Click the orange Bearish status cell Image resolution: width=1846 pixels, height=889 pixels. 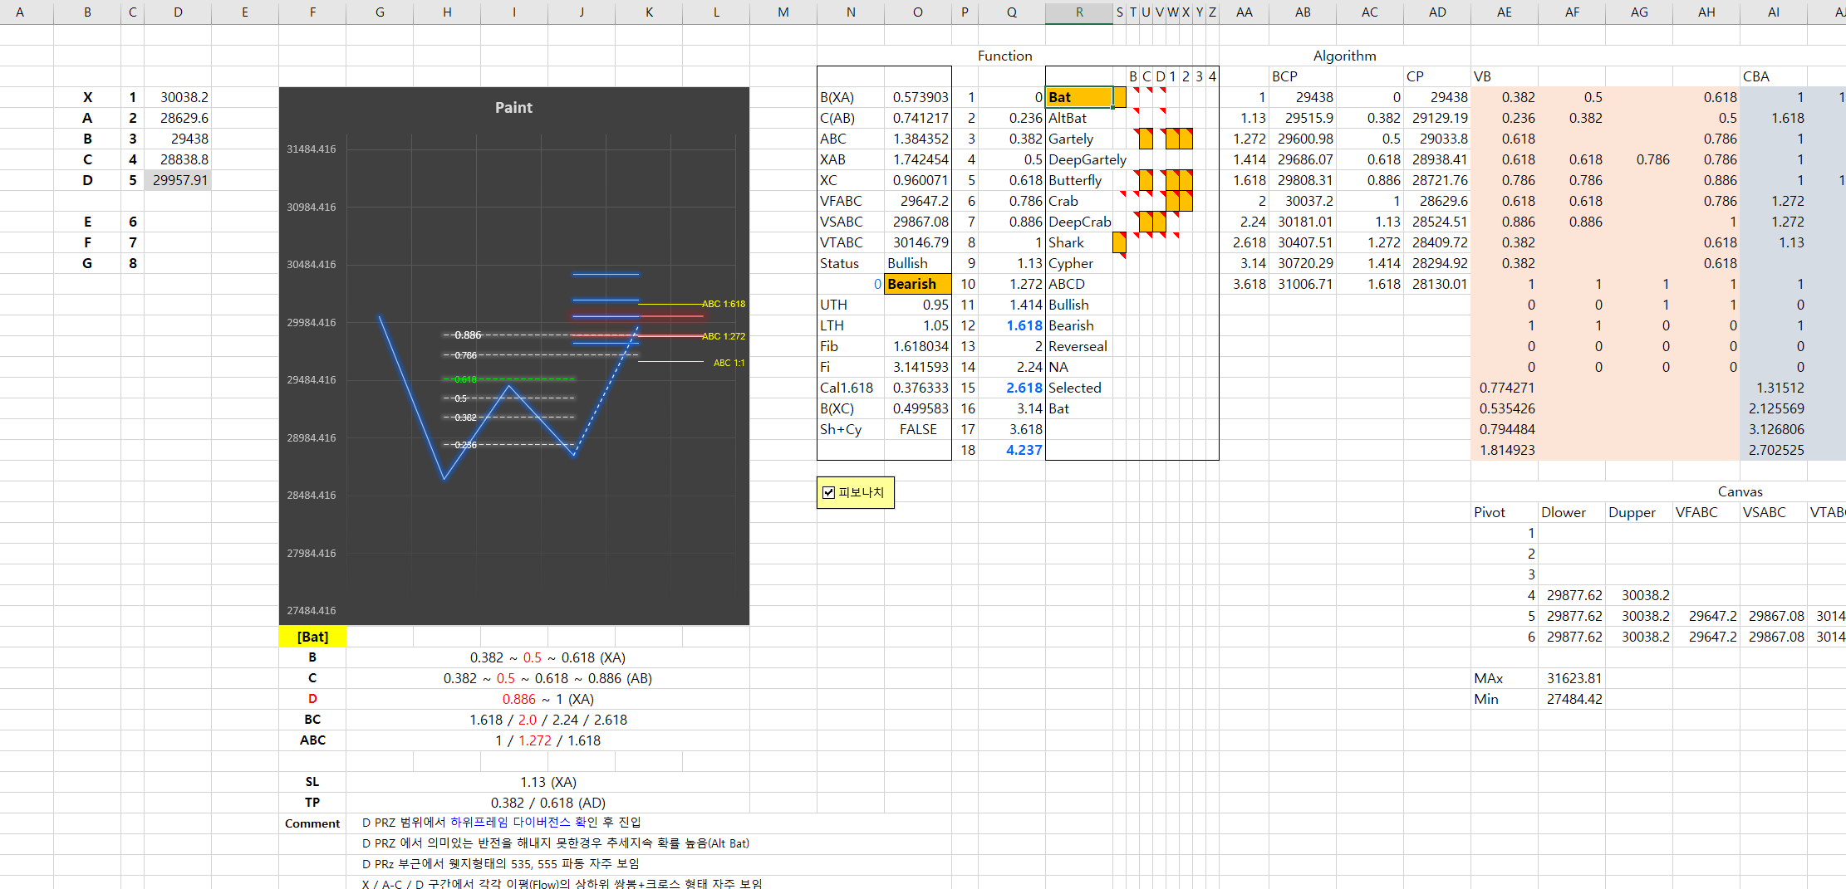(917, 284)
